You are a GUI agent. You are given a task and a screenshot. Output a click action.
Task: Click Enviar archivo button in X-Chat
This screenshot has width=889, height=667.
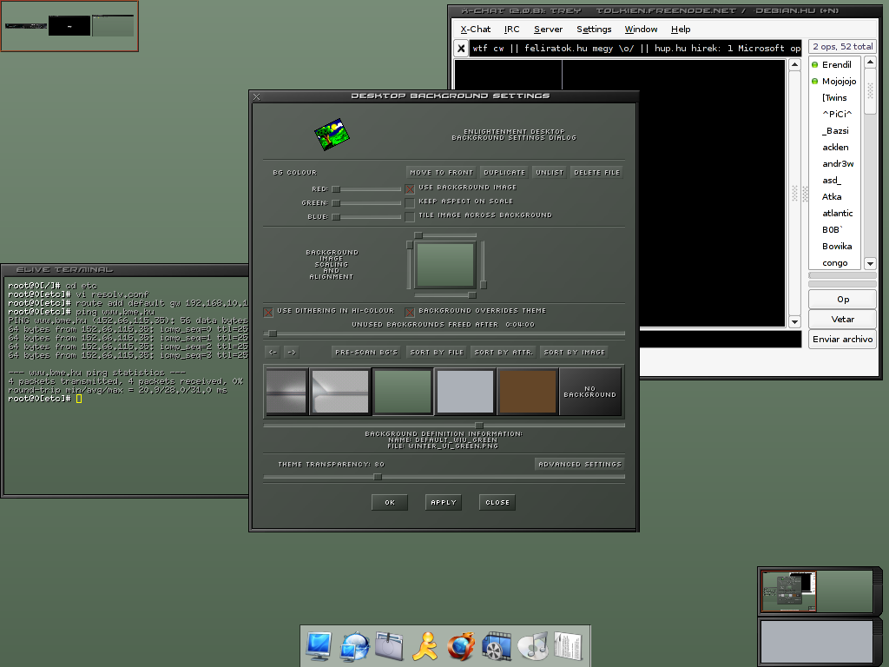point(842,340)
